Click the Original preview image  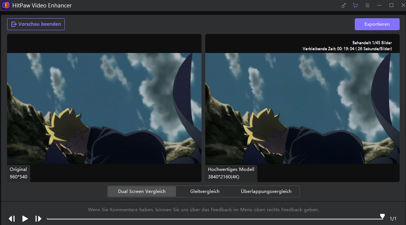104,108
